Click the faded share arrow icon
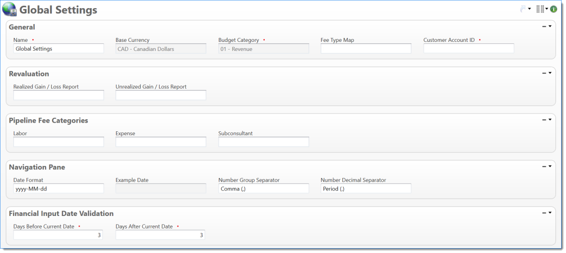 tap(523, 9)
